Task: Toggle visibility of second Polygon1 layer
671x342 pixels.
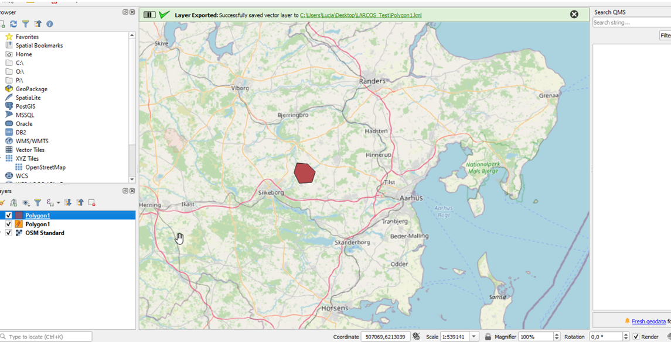Action: click(8, 224)
